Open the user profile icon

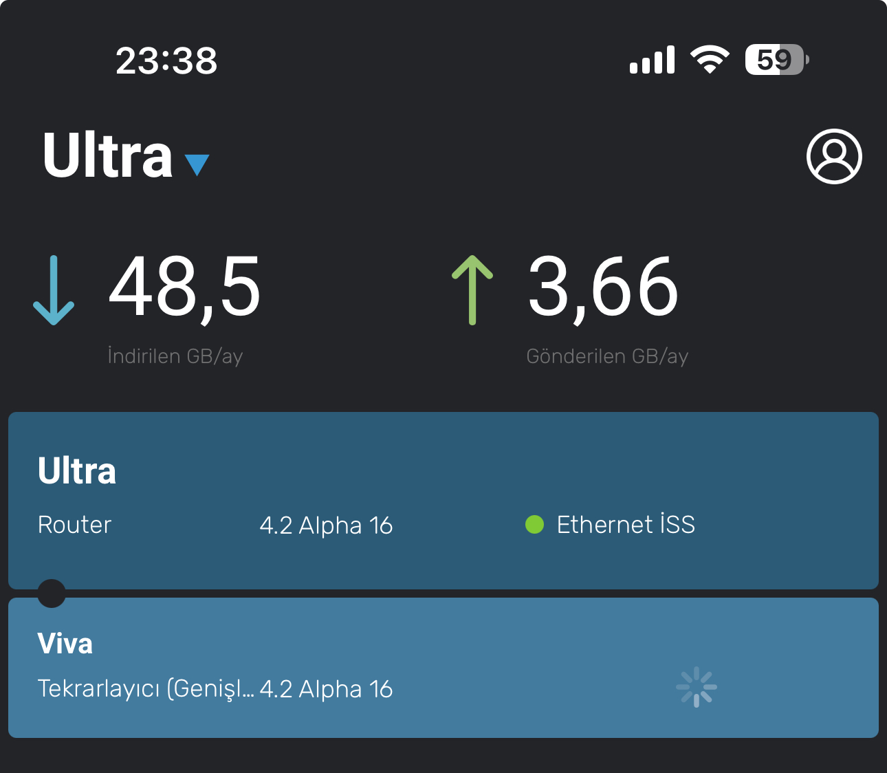point(833,156)
